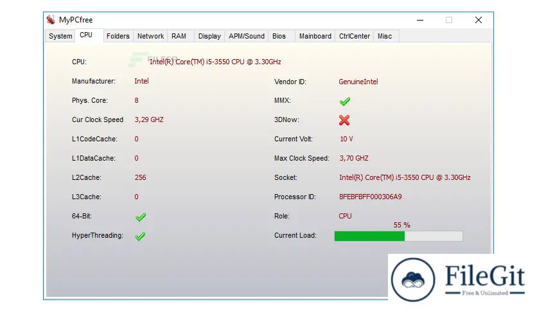Click the HyperThreading green checkmark
The height and width of the screenshot is (311, 537).
(140, 236)
